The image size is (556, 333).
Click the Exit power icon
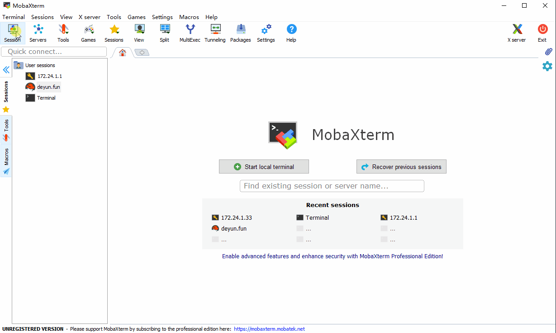pyautogui.click(x=542, y=33)
